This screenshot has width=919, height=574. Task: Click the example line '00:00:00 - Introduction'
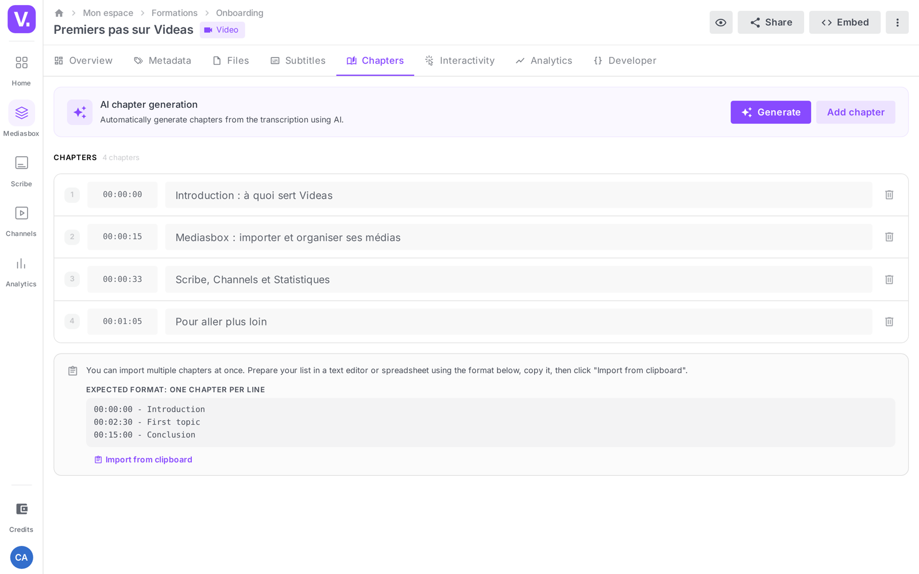tap(149, 409)
